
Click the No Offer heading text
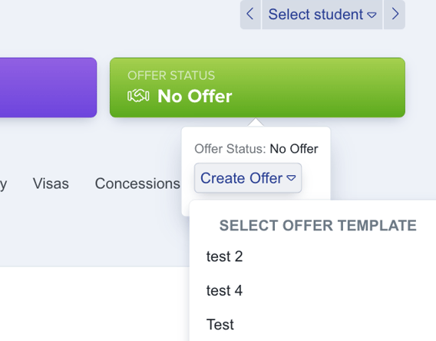195,96
